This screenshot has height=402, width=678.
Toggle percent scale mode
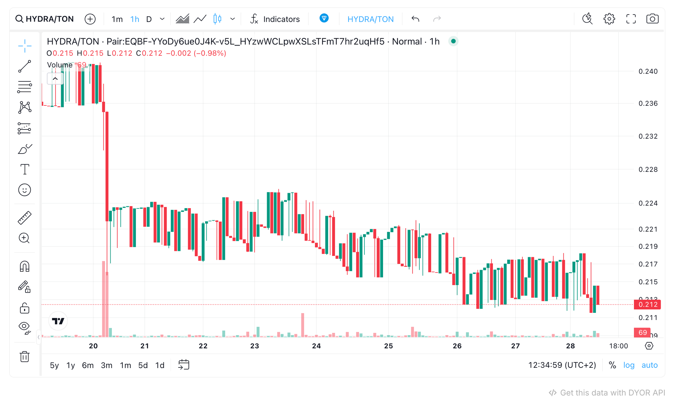pyautogui.click(x=612, y=365)
